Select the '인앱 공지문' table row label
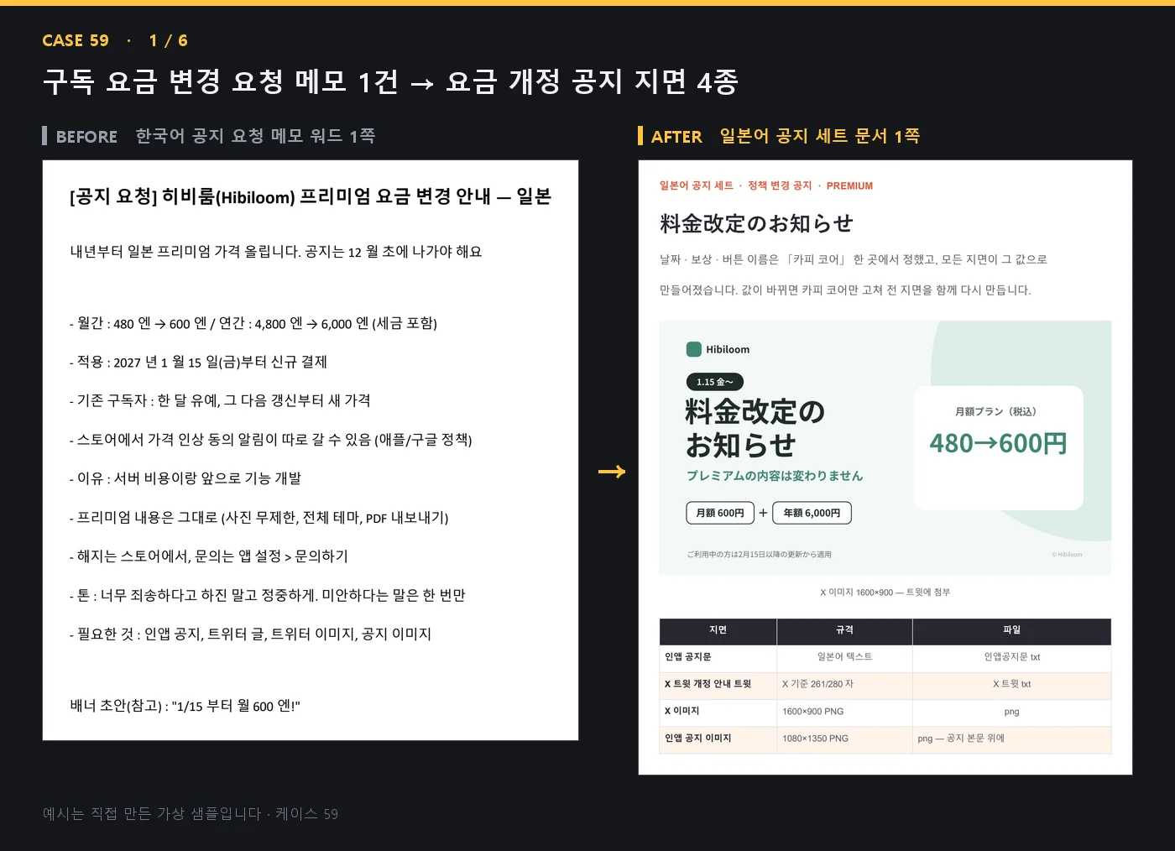The width and height of the screenshot is (1175, 851). click(x=688, y=657)
